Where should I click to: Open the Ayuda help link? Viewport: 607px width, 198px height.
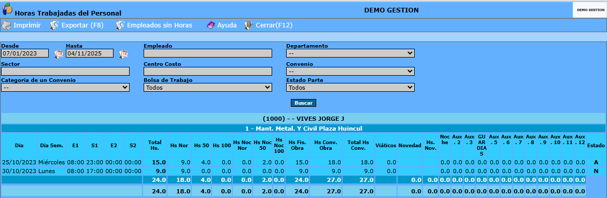227,25
